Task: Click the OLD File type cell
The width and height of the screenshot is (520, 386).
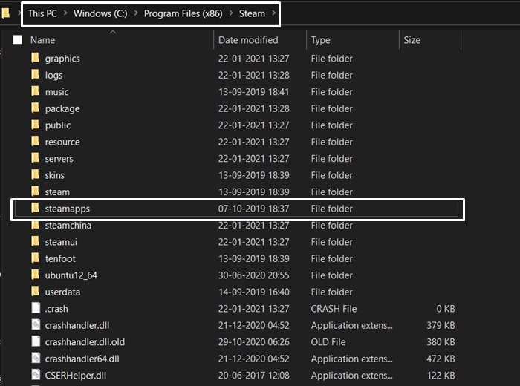Action: [328, 342]
